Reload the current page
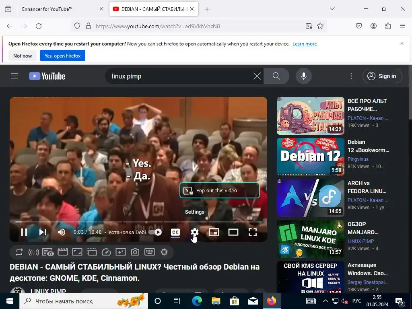The image size is (412, 309). point(39,26)
